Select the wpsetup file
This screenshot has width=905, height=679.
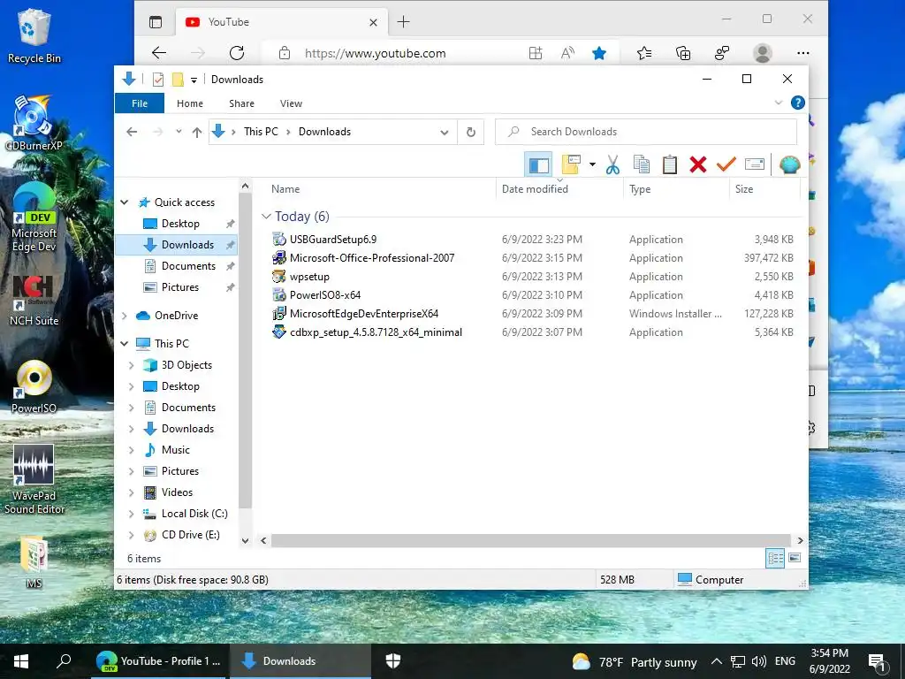click(309, 277)
